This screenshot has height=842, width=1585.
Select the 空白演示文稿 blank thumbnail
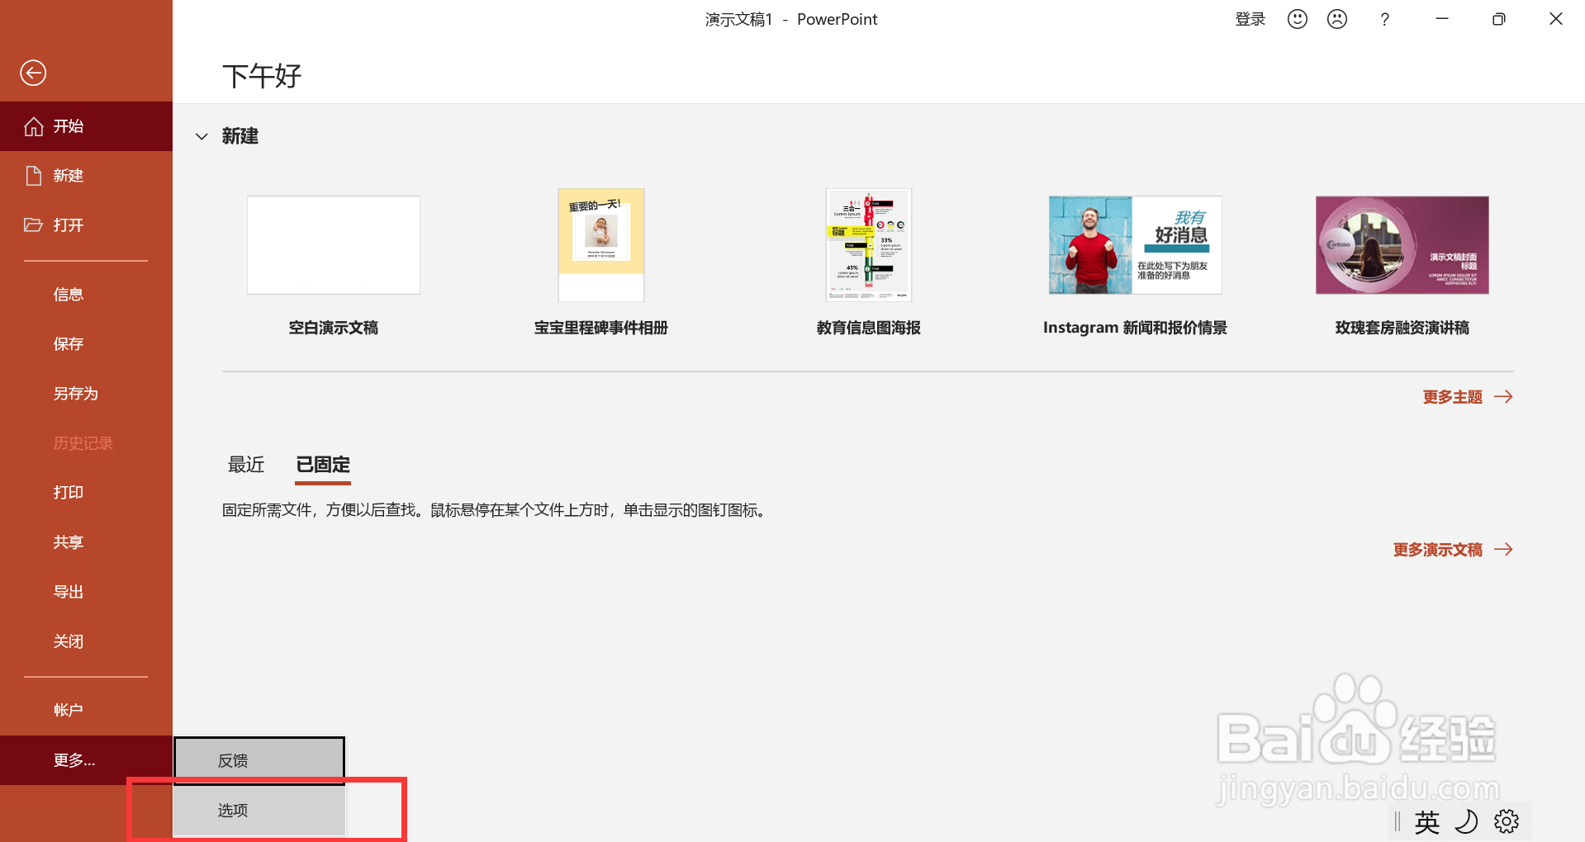(334, 245)
